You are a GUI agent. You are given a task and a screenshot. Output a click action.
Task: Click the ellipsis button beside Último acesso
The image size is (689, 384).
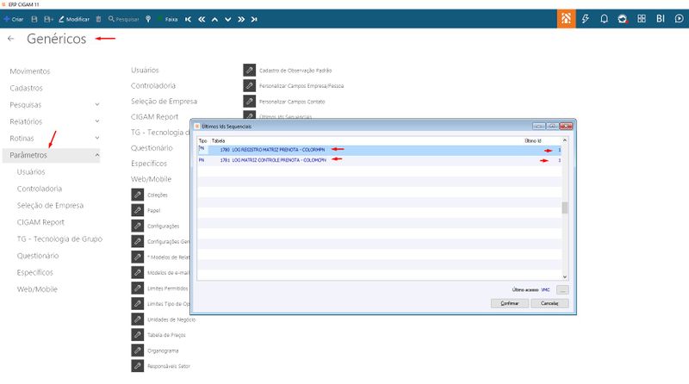coord(562,290)
